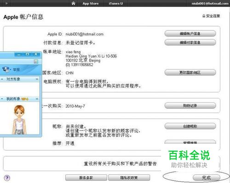The height and width of the screenshot is (183, 230).
Task: Click the 完成 done button
Action: click(x=207, y=178)
